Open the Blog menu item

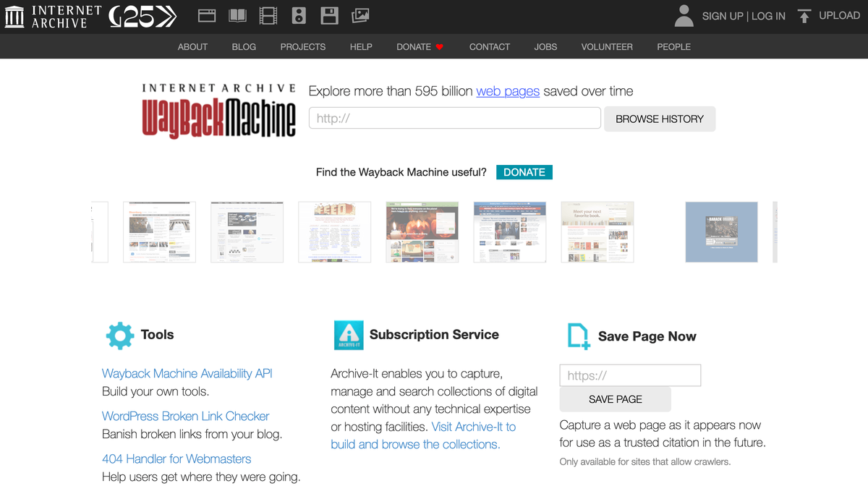[244, 47]
